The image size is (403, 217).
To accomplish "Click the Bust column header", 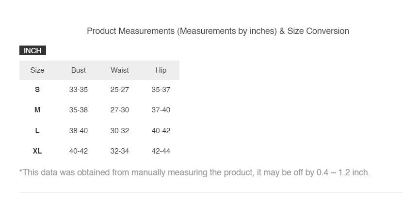I will [x=79, y=70].
